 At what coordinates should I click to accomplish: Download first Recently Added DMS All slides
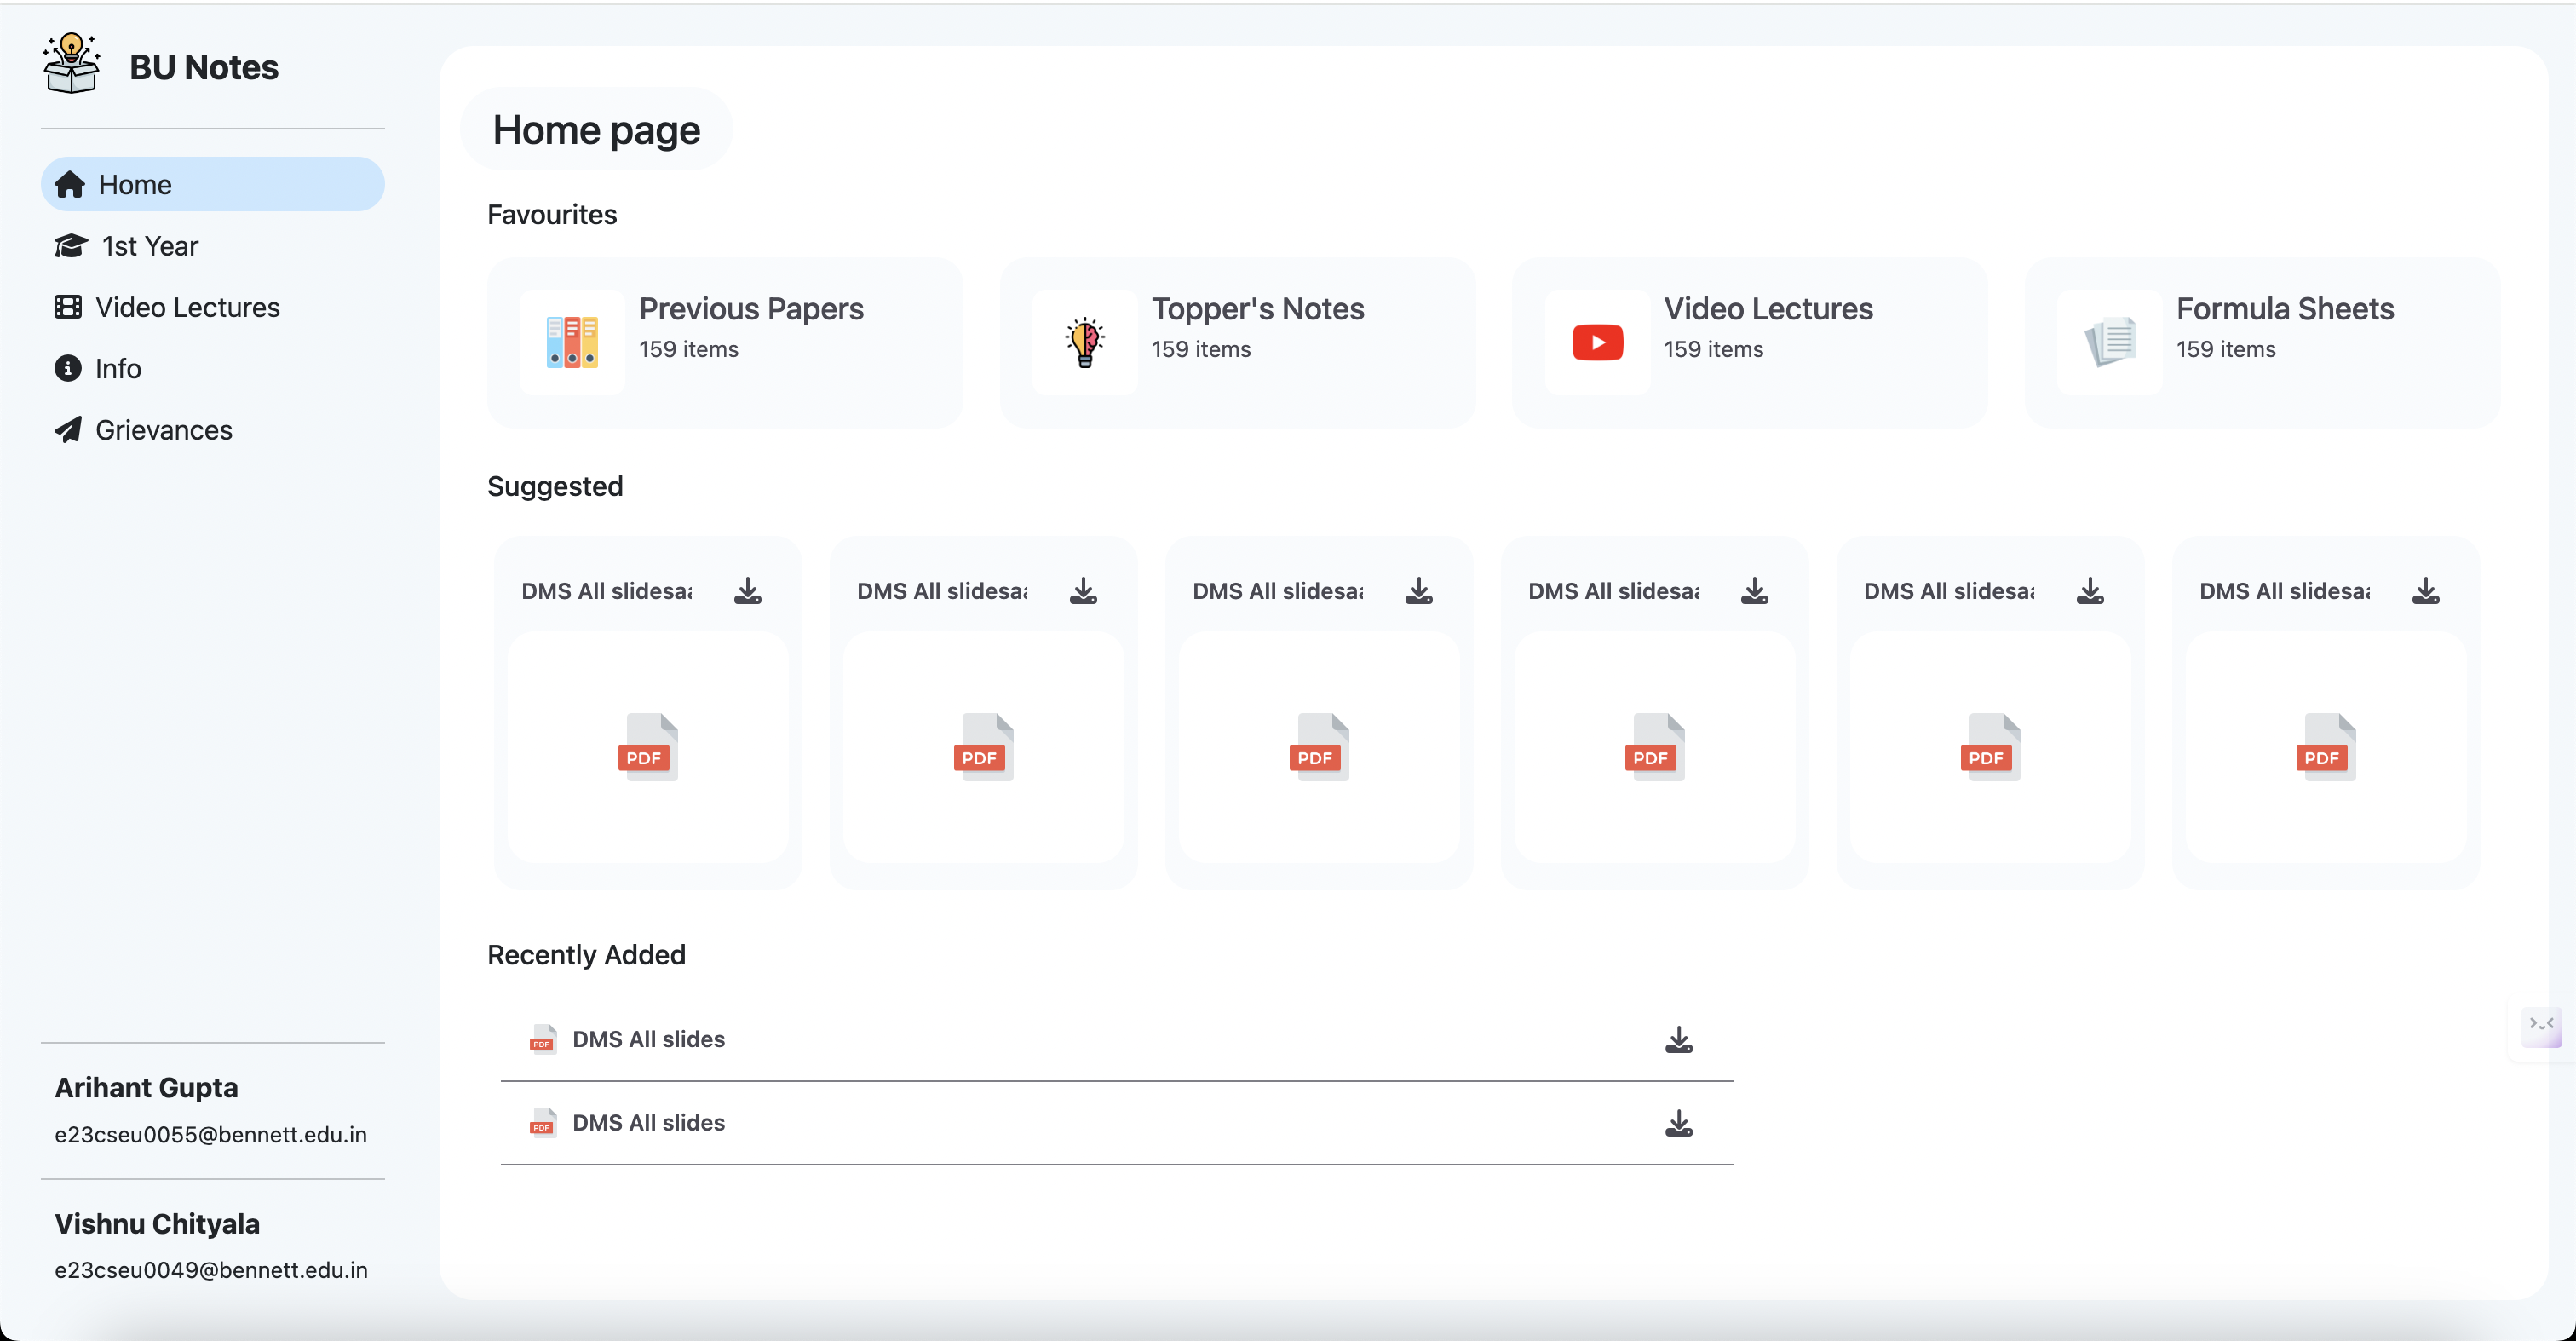(x=1678, y=1040)
